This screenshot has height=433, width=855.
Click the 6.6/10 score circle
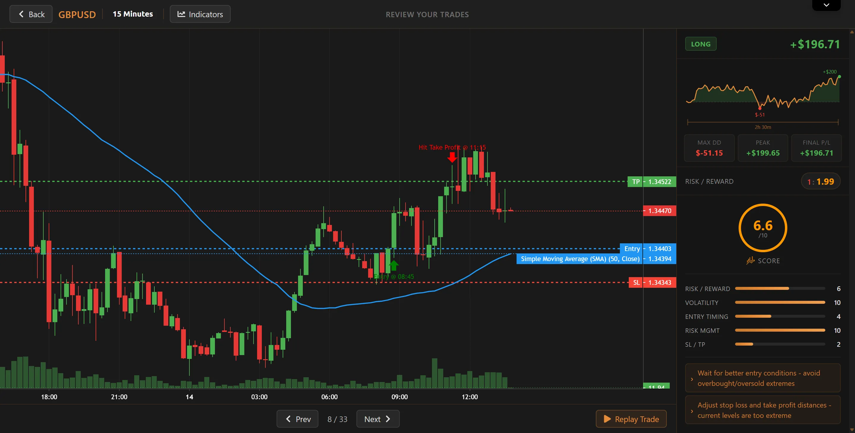click(x=763, y=228)
